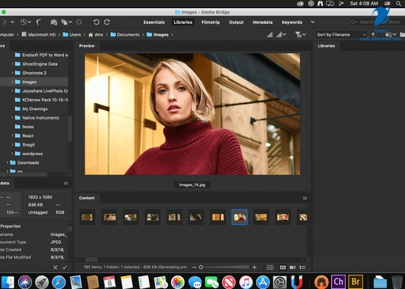Viewport: 405px width, 289px height.
Task: Expand the Images folder in tree
Action: (x=12, y=82)
